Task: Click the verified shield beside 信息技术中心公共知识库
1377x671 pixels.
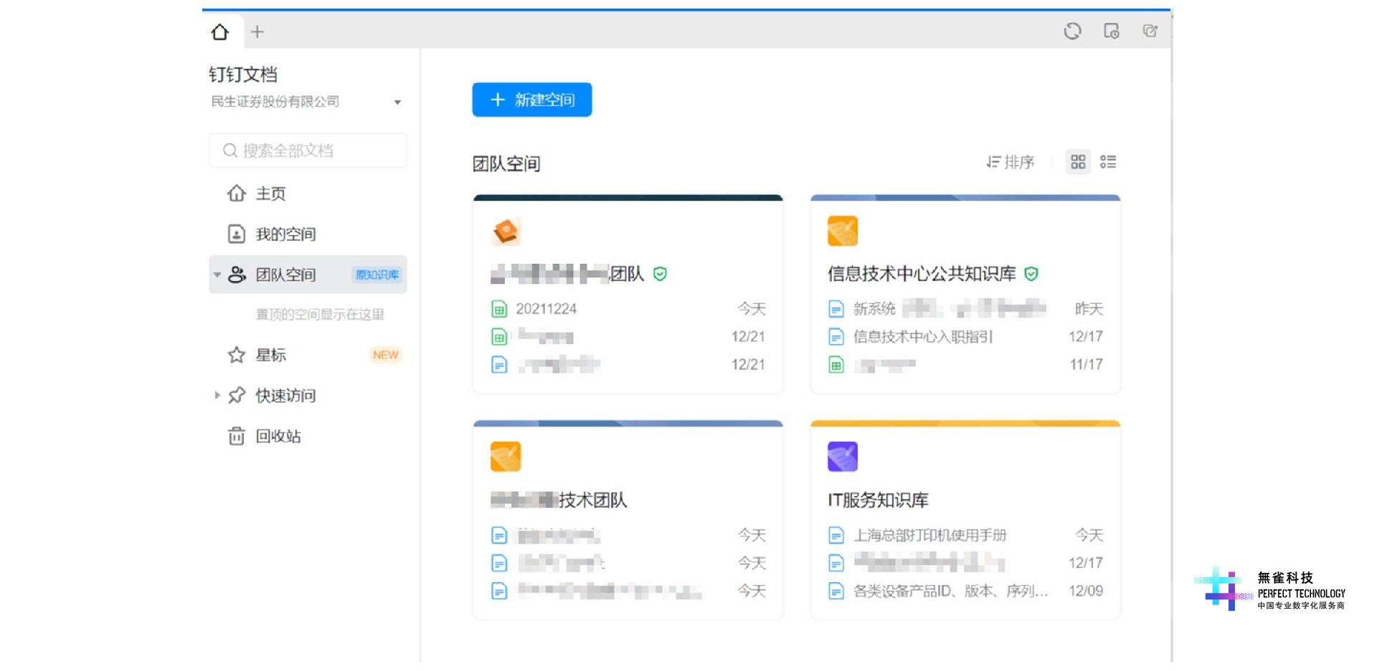Action: 1031,274
